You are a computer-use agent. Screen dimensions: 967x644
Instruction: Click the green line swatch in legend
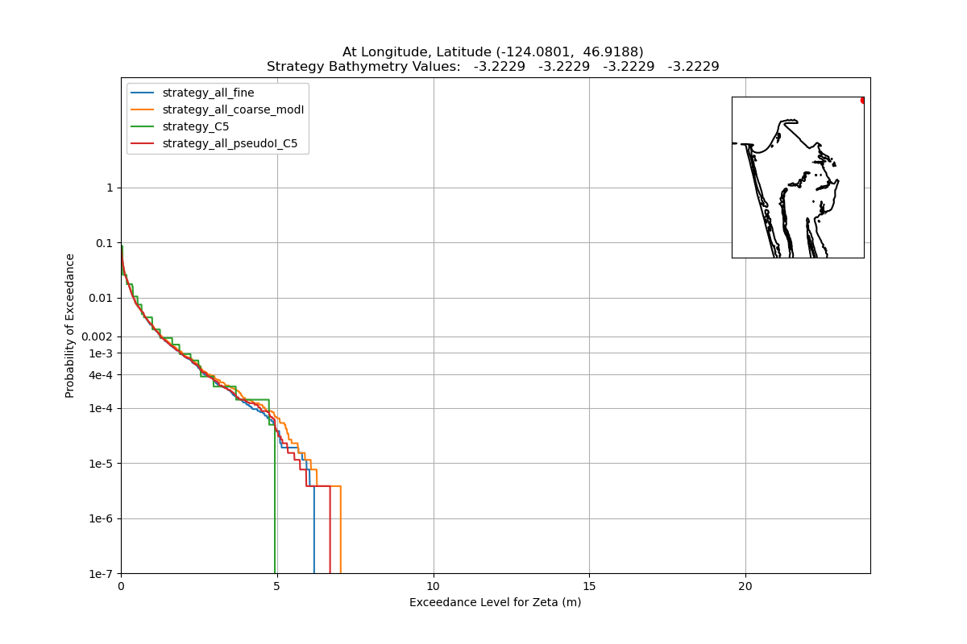[x=143, y=127]
